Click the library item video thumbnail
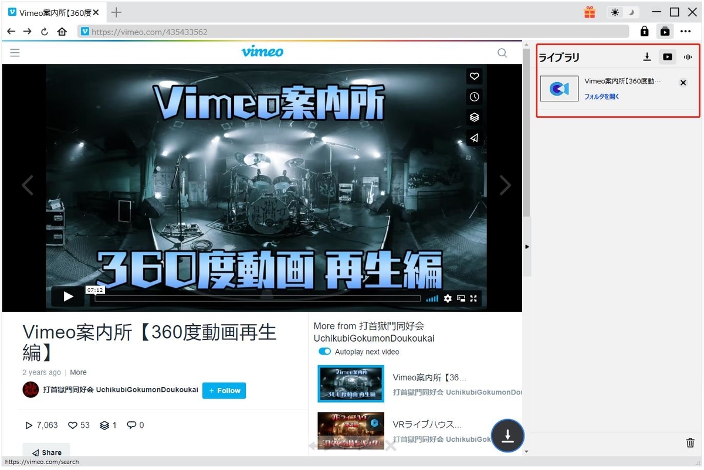Image resolution: width=704 pixels, height=470 pixels. [559, 88]
